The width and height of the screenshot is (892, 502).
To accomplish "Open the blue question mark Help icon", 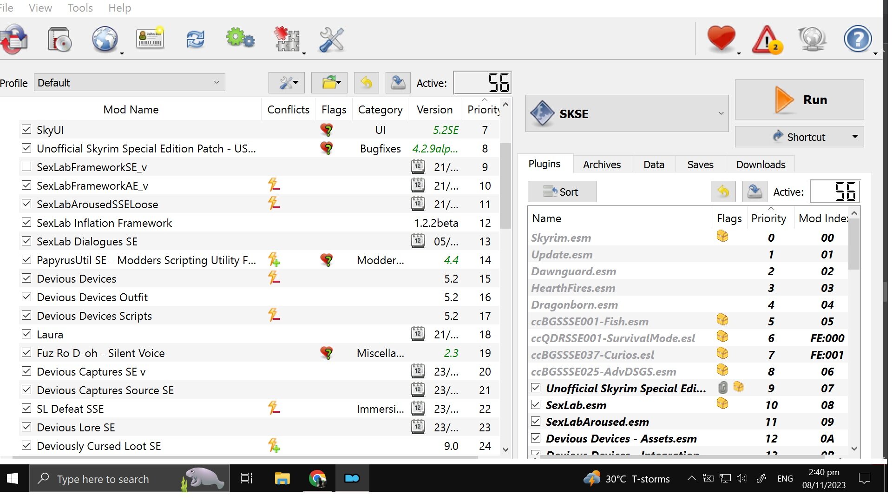I will pos(858,39).
